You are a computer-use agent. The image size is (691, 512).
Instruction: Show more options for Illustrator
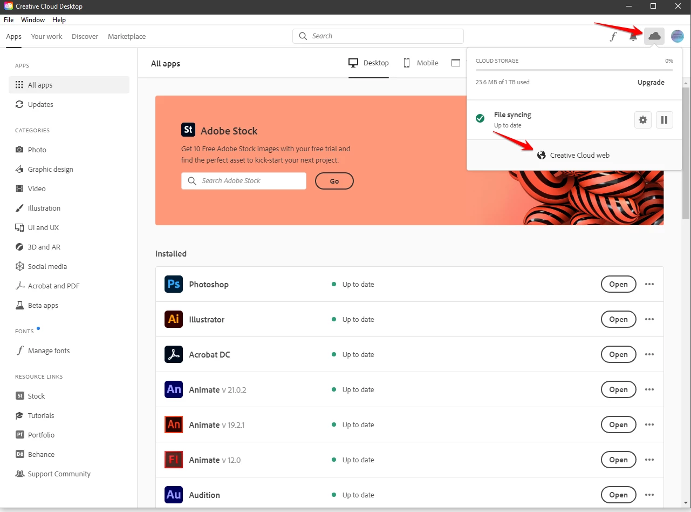coord(649,319)
